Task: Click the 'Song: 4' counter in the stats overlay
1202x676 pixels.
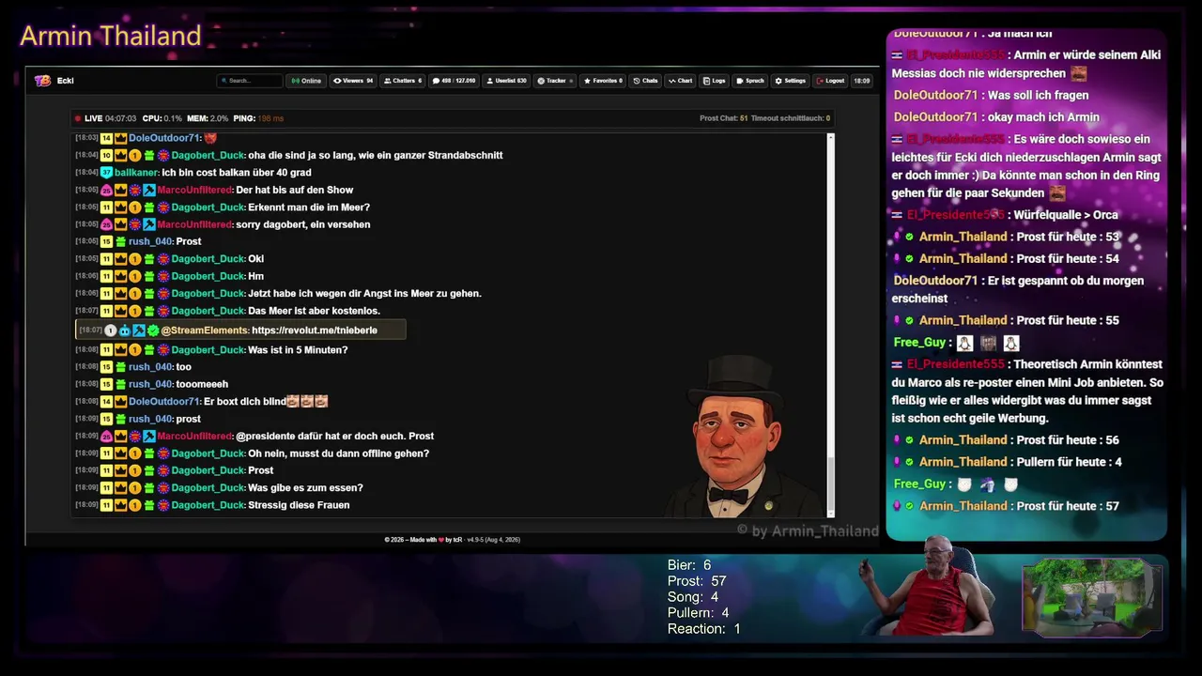Action: tap(693, 597)
